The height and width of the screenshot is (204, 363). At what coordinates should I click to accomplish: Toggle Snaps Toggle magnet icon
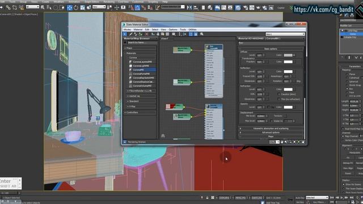(x=131, y=7)
